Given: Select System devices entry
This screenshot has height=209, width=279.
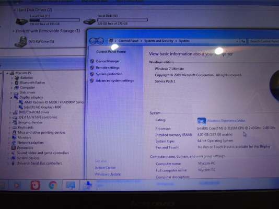Looking at the screenshot, I should [28, 158].
